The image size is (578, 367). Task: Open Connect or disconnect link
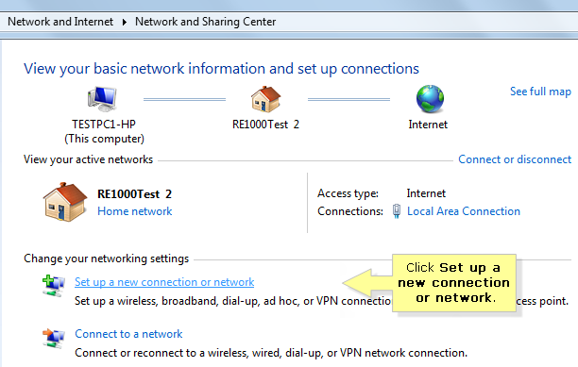(515, 159)
